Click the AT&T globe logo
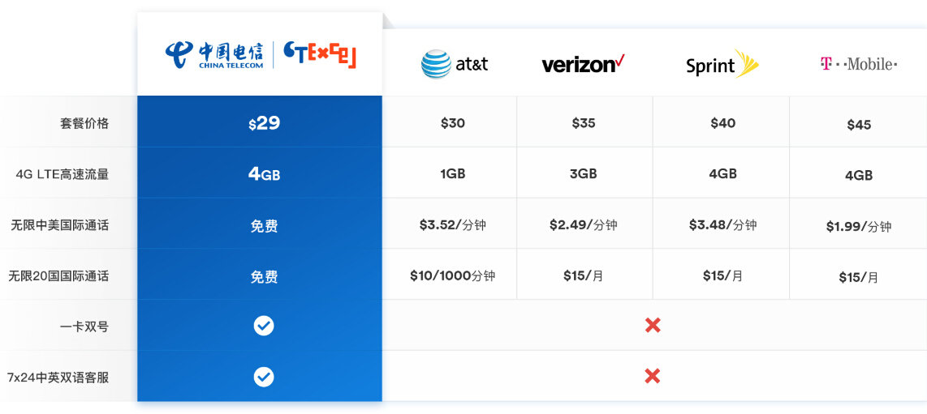Screen dimensions: 927x414 [x=436, y=64]
